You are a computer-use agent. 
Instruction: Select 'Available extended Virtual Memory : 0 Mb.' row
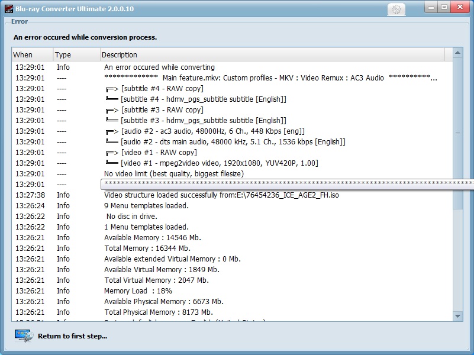232,259
